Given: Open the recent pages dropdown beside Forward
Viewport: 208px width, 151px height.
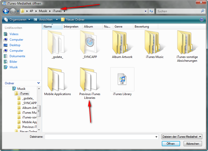Looking at the screenshot, I should click(x=18, y=11).
